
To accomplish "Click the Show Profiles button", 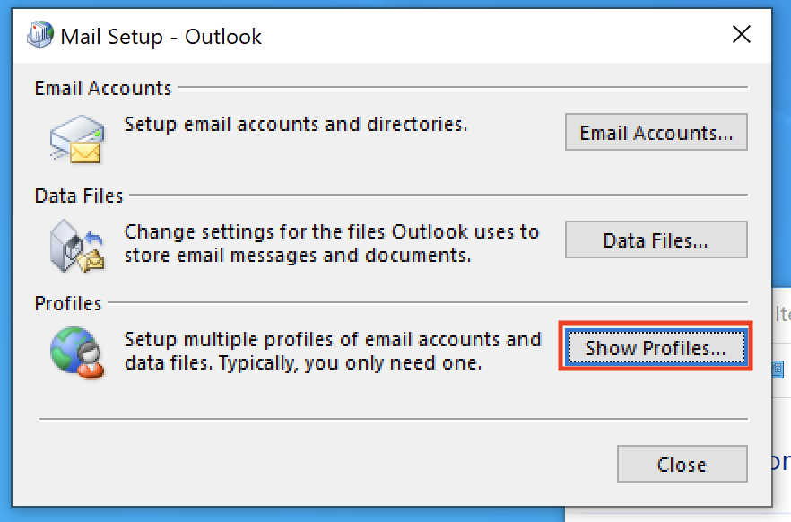I will [656, 347].
